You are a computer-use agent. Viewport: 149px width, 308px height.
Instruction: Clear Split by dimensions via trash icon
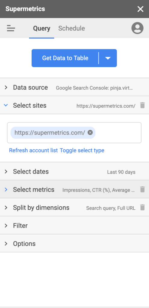[x=142, y=208]
